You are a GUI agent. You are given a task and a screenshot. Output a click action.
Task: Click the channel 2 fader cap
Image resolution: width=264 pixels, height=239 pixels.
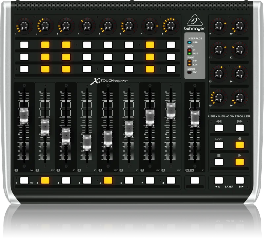pos(45,127)
